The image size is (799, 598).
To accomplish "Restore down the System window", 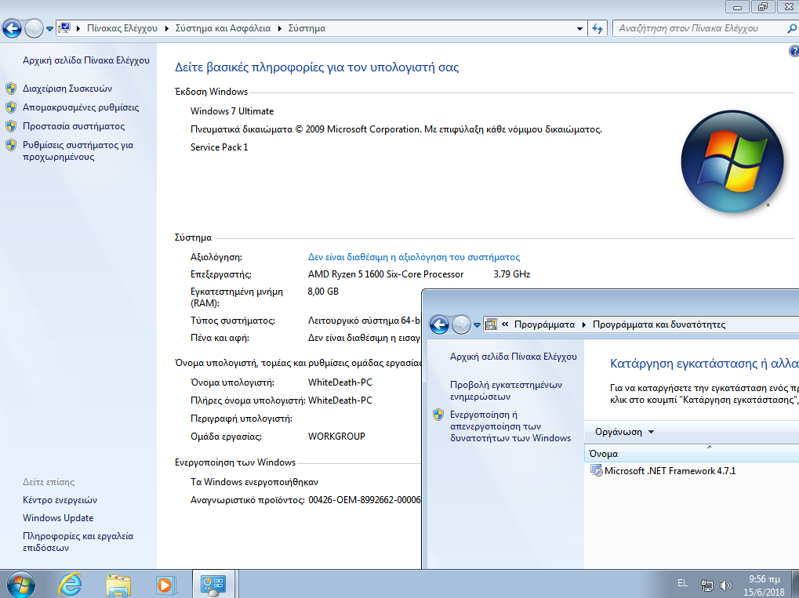I will coord(763,7).
